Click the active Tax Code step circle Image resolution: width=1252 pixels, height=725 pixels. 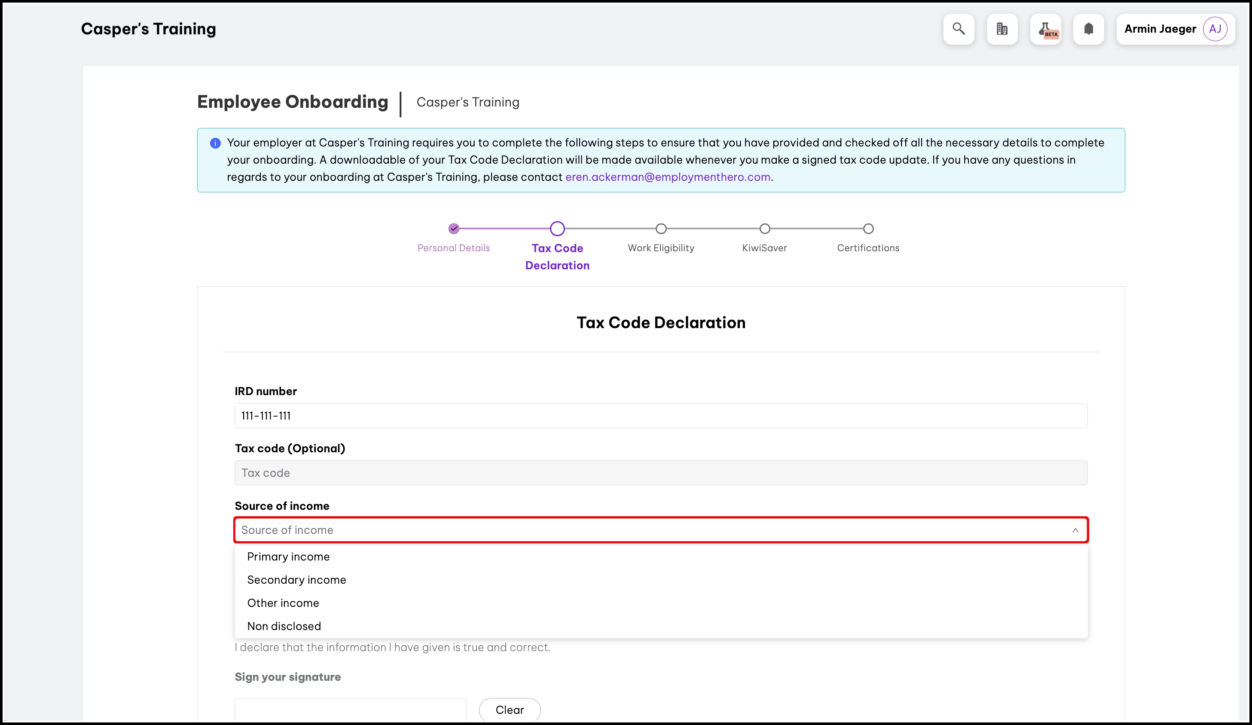pos(557,228)
